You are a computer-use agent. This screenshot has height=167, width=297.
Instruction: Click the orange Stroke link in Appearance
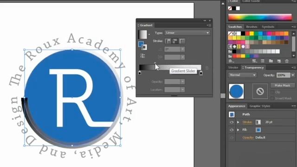click(247, 122)
